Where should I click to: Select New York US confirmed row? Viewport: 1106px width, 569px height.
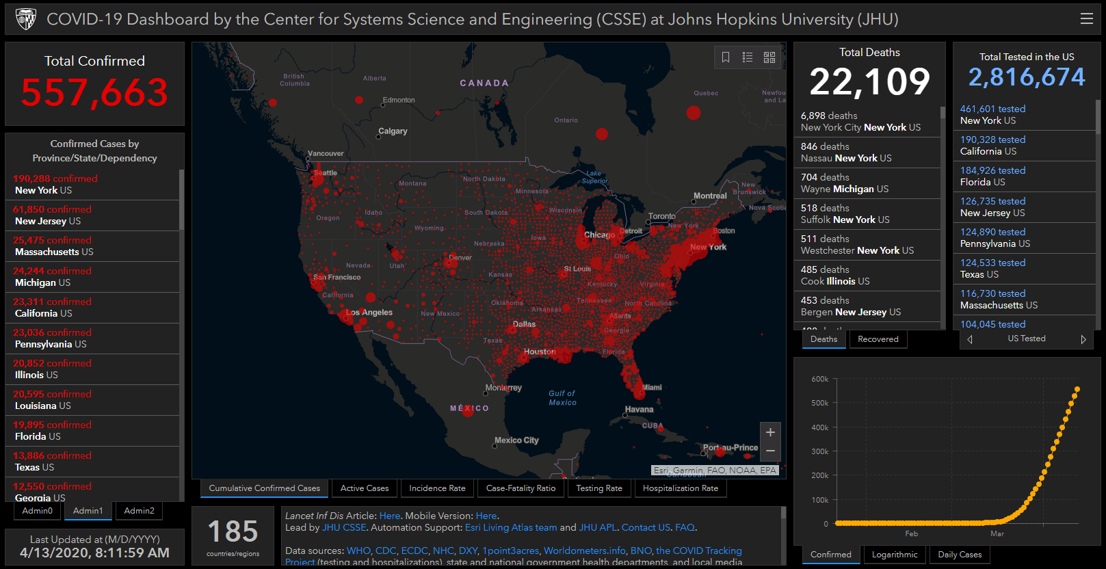[92, 185]
